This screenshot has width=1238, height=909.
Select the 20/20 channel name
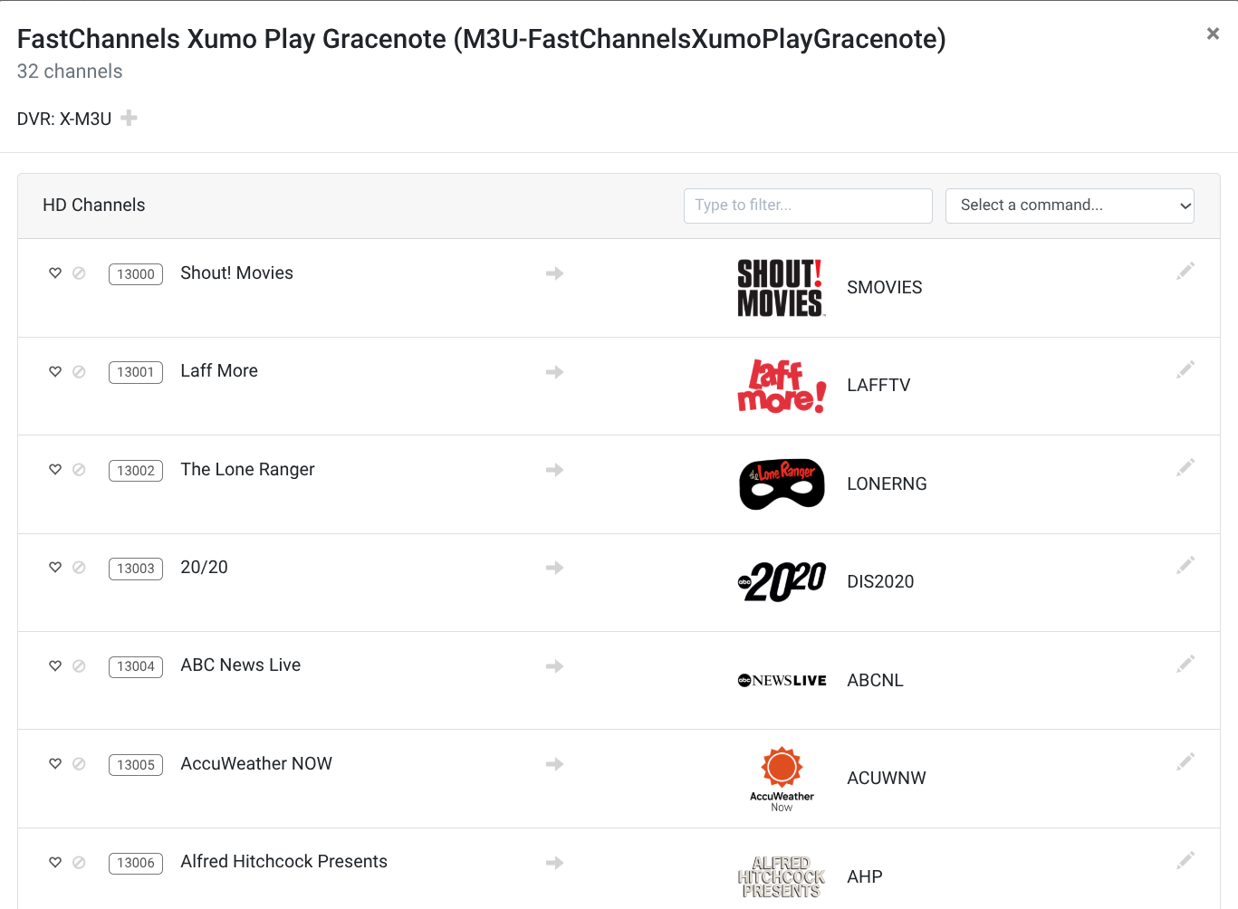204,568
